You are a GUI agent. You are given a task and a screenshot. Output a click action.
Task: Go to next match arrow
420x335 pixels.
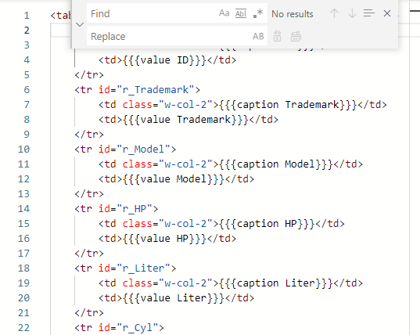coord(352,13)
